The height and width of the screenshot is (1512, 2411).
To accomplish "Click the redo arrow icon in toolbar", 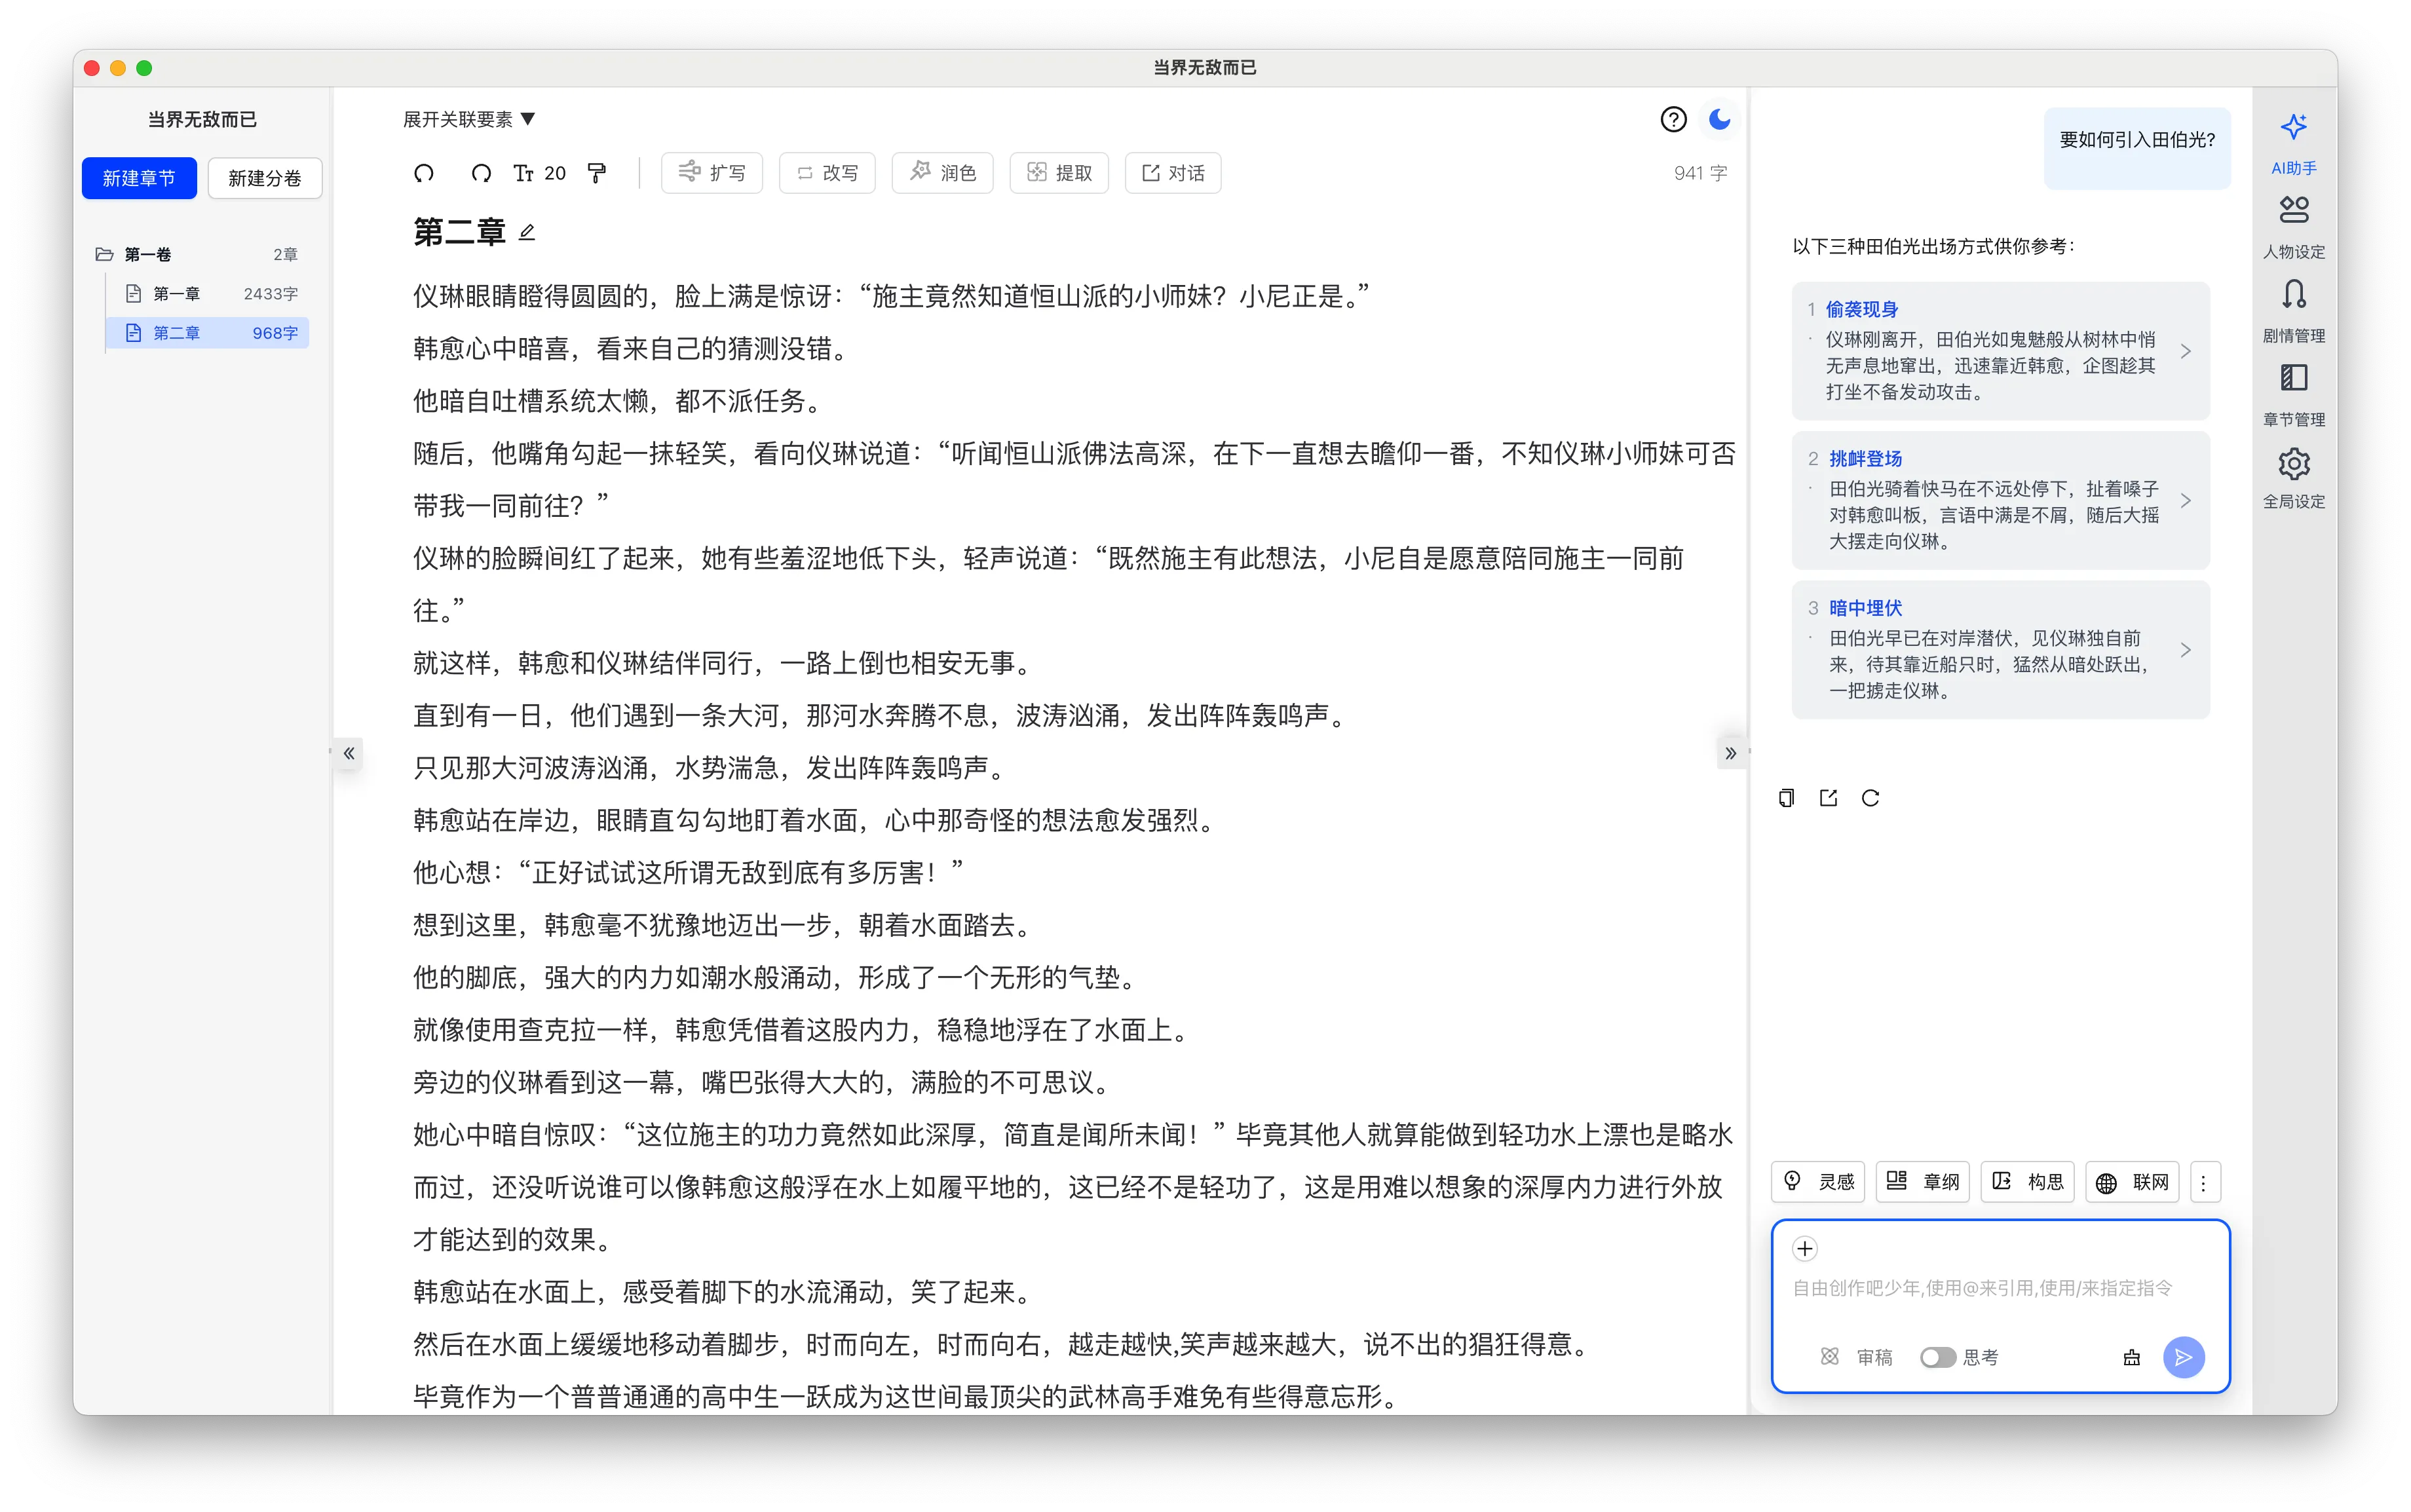I will coord(481,173).
